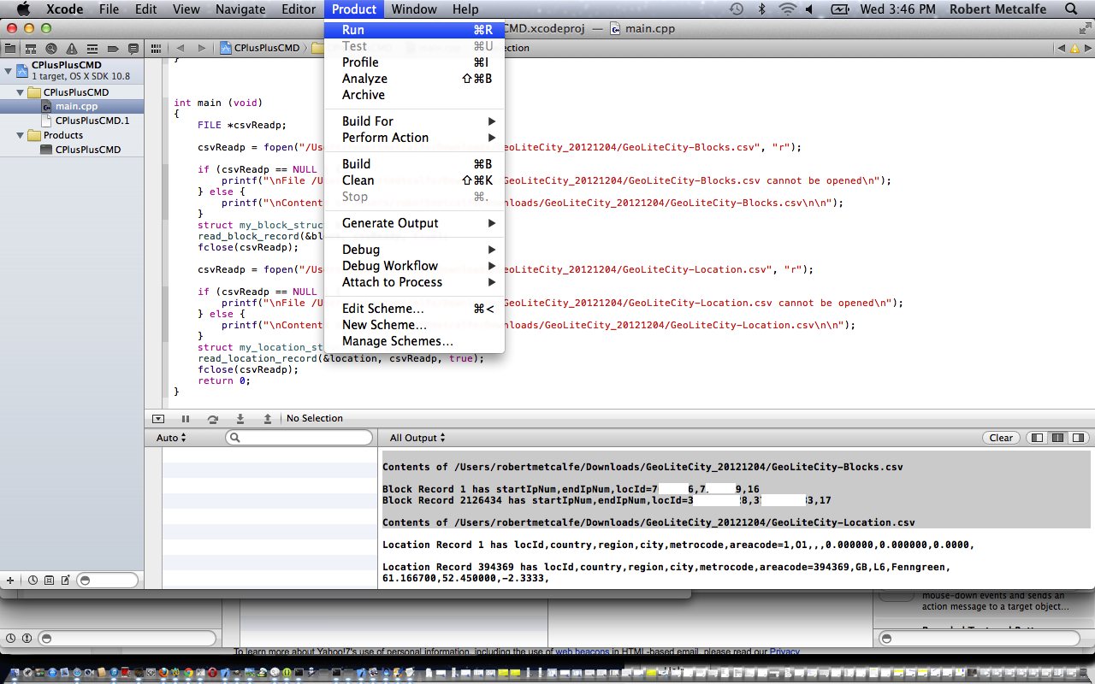Click the web beacons link in rear window
Viewport: 1095px width, 684px height.
[582, 652]
